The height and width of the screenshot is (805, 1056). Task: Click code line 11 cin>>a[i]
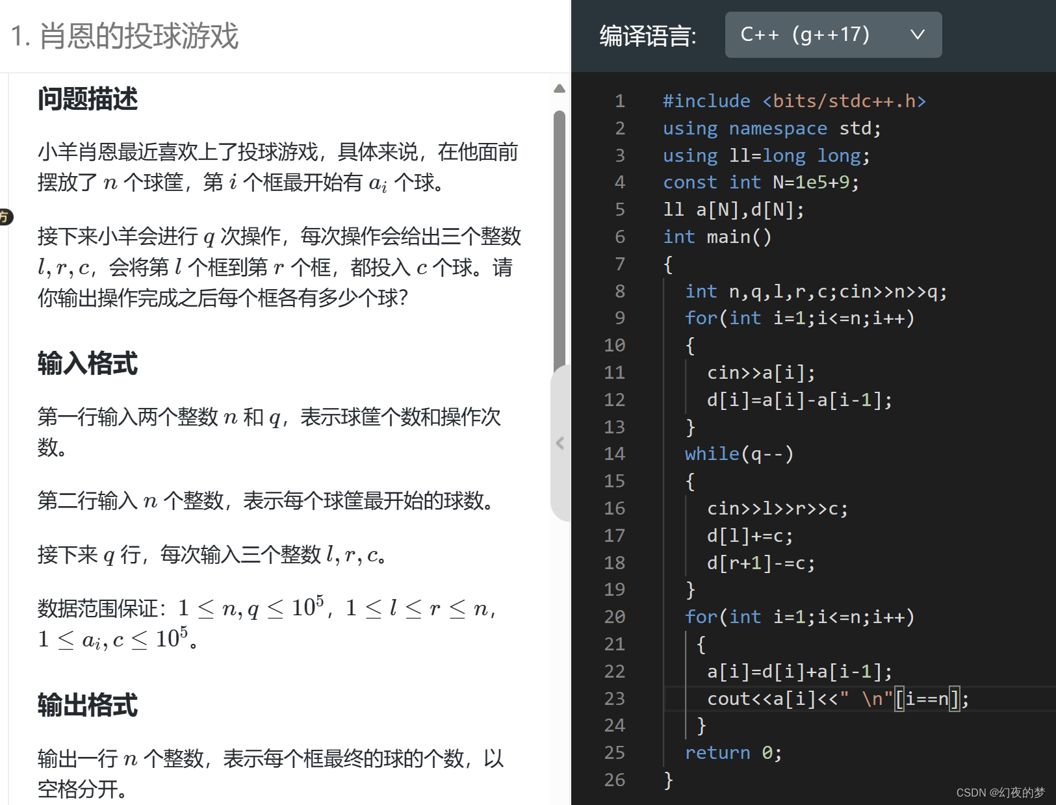pos(761,373)
